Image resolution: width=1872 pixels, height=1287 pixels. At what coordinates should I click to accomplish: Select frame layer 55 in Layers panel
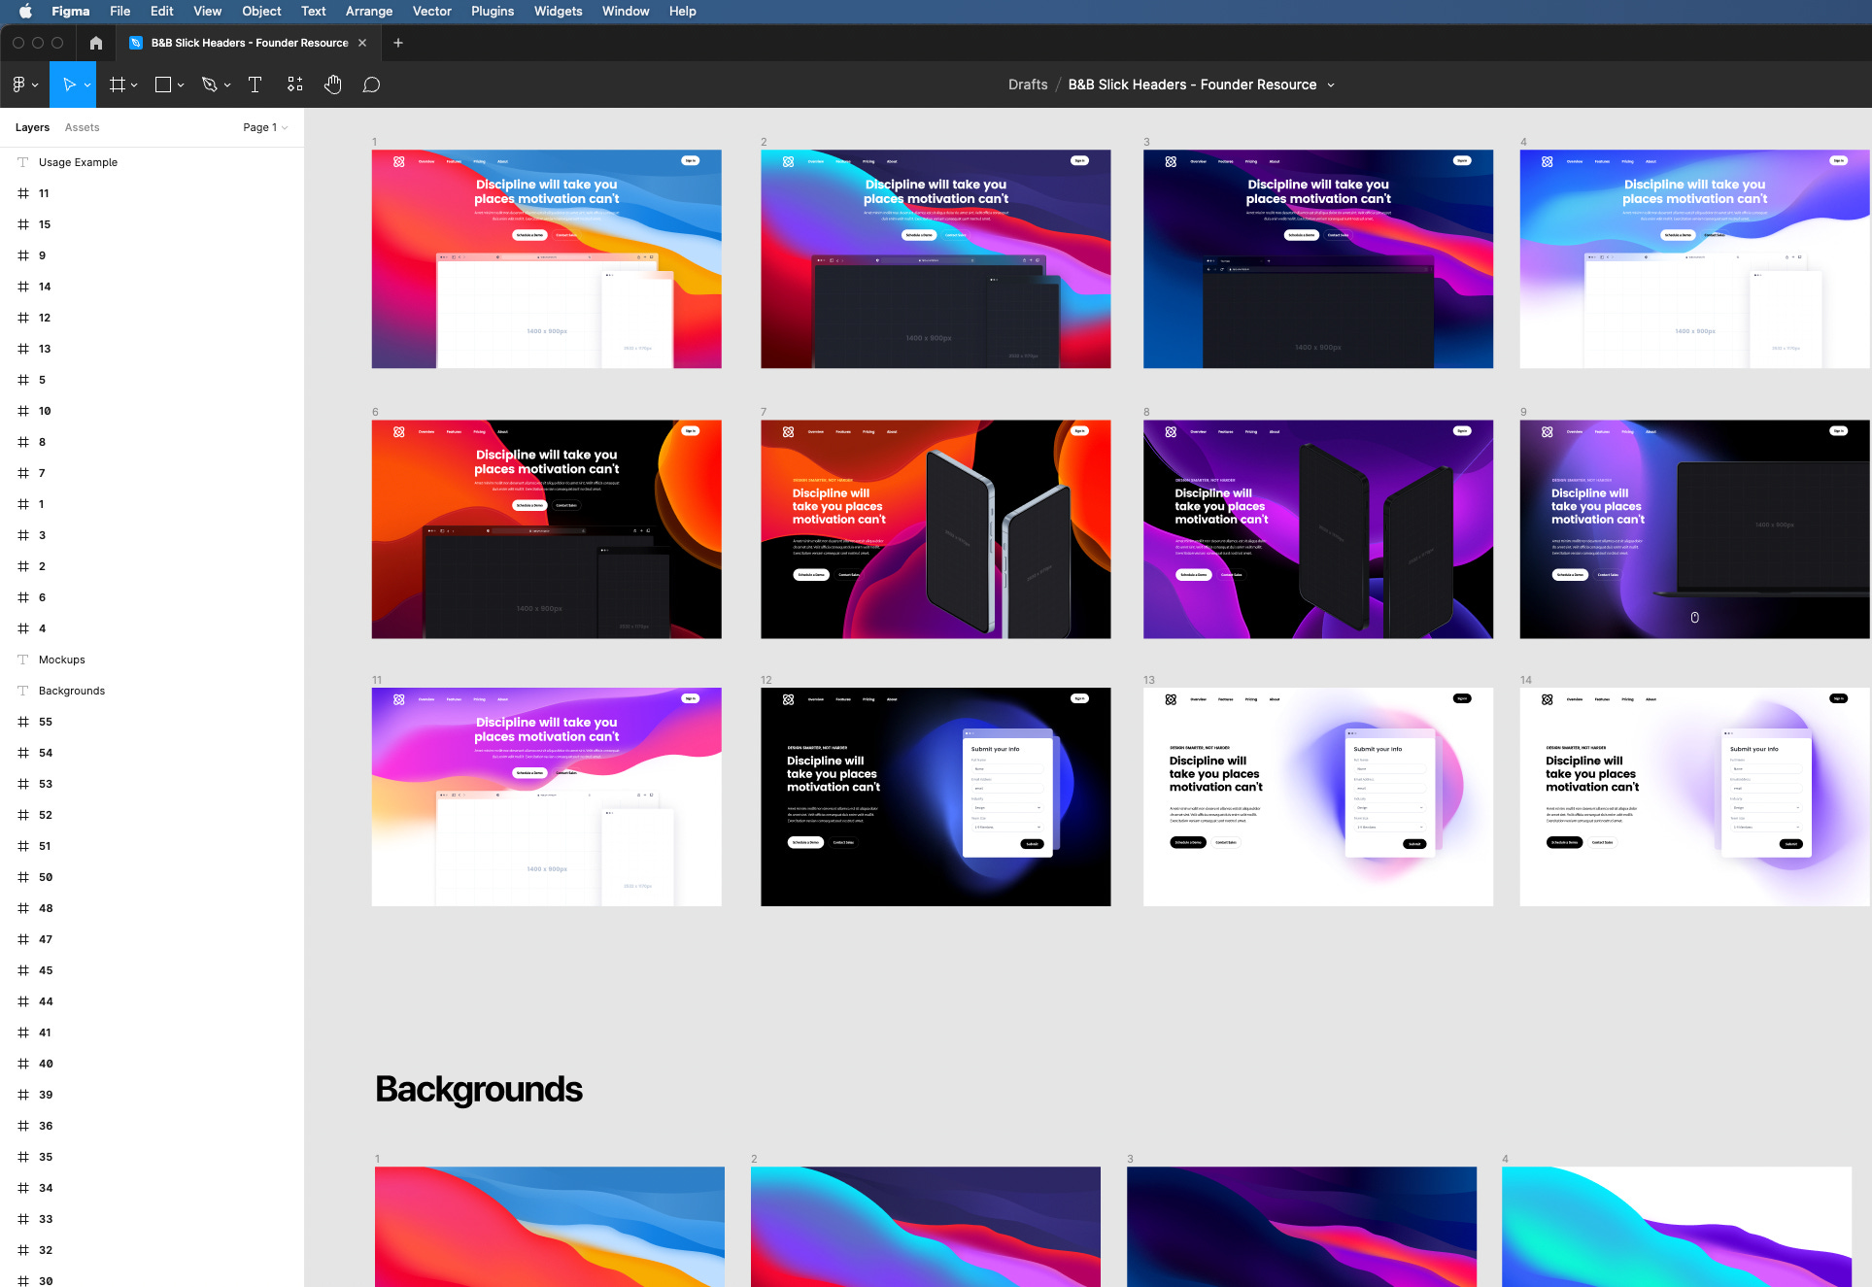46,722
